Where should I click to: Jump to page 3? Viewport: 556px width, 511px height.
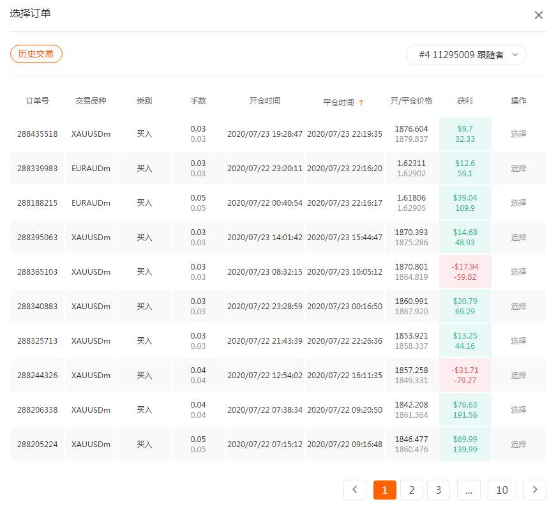coord(439,490)
